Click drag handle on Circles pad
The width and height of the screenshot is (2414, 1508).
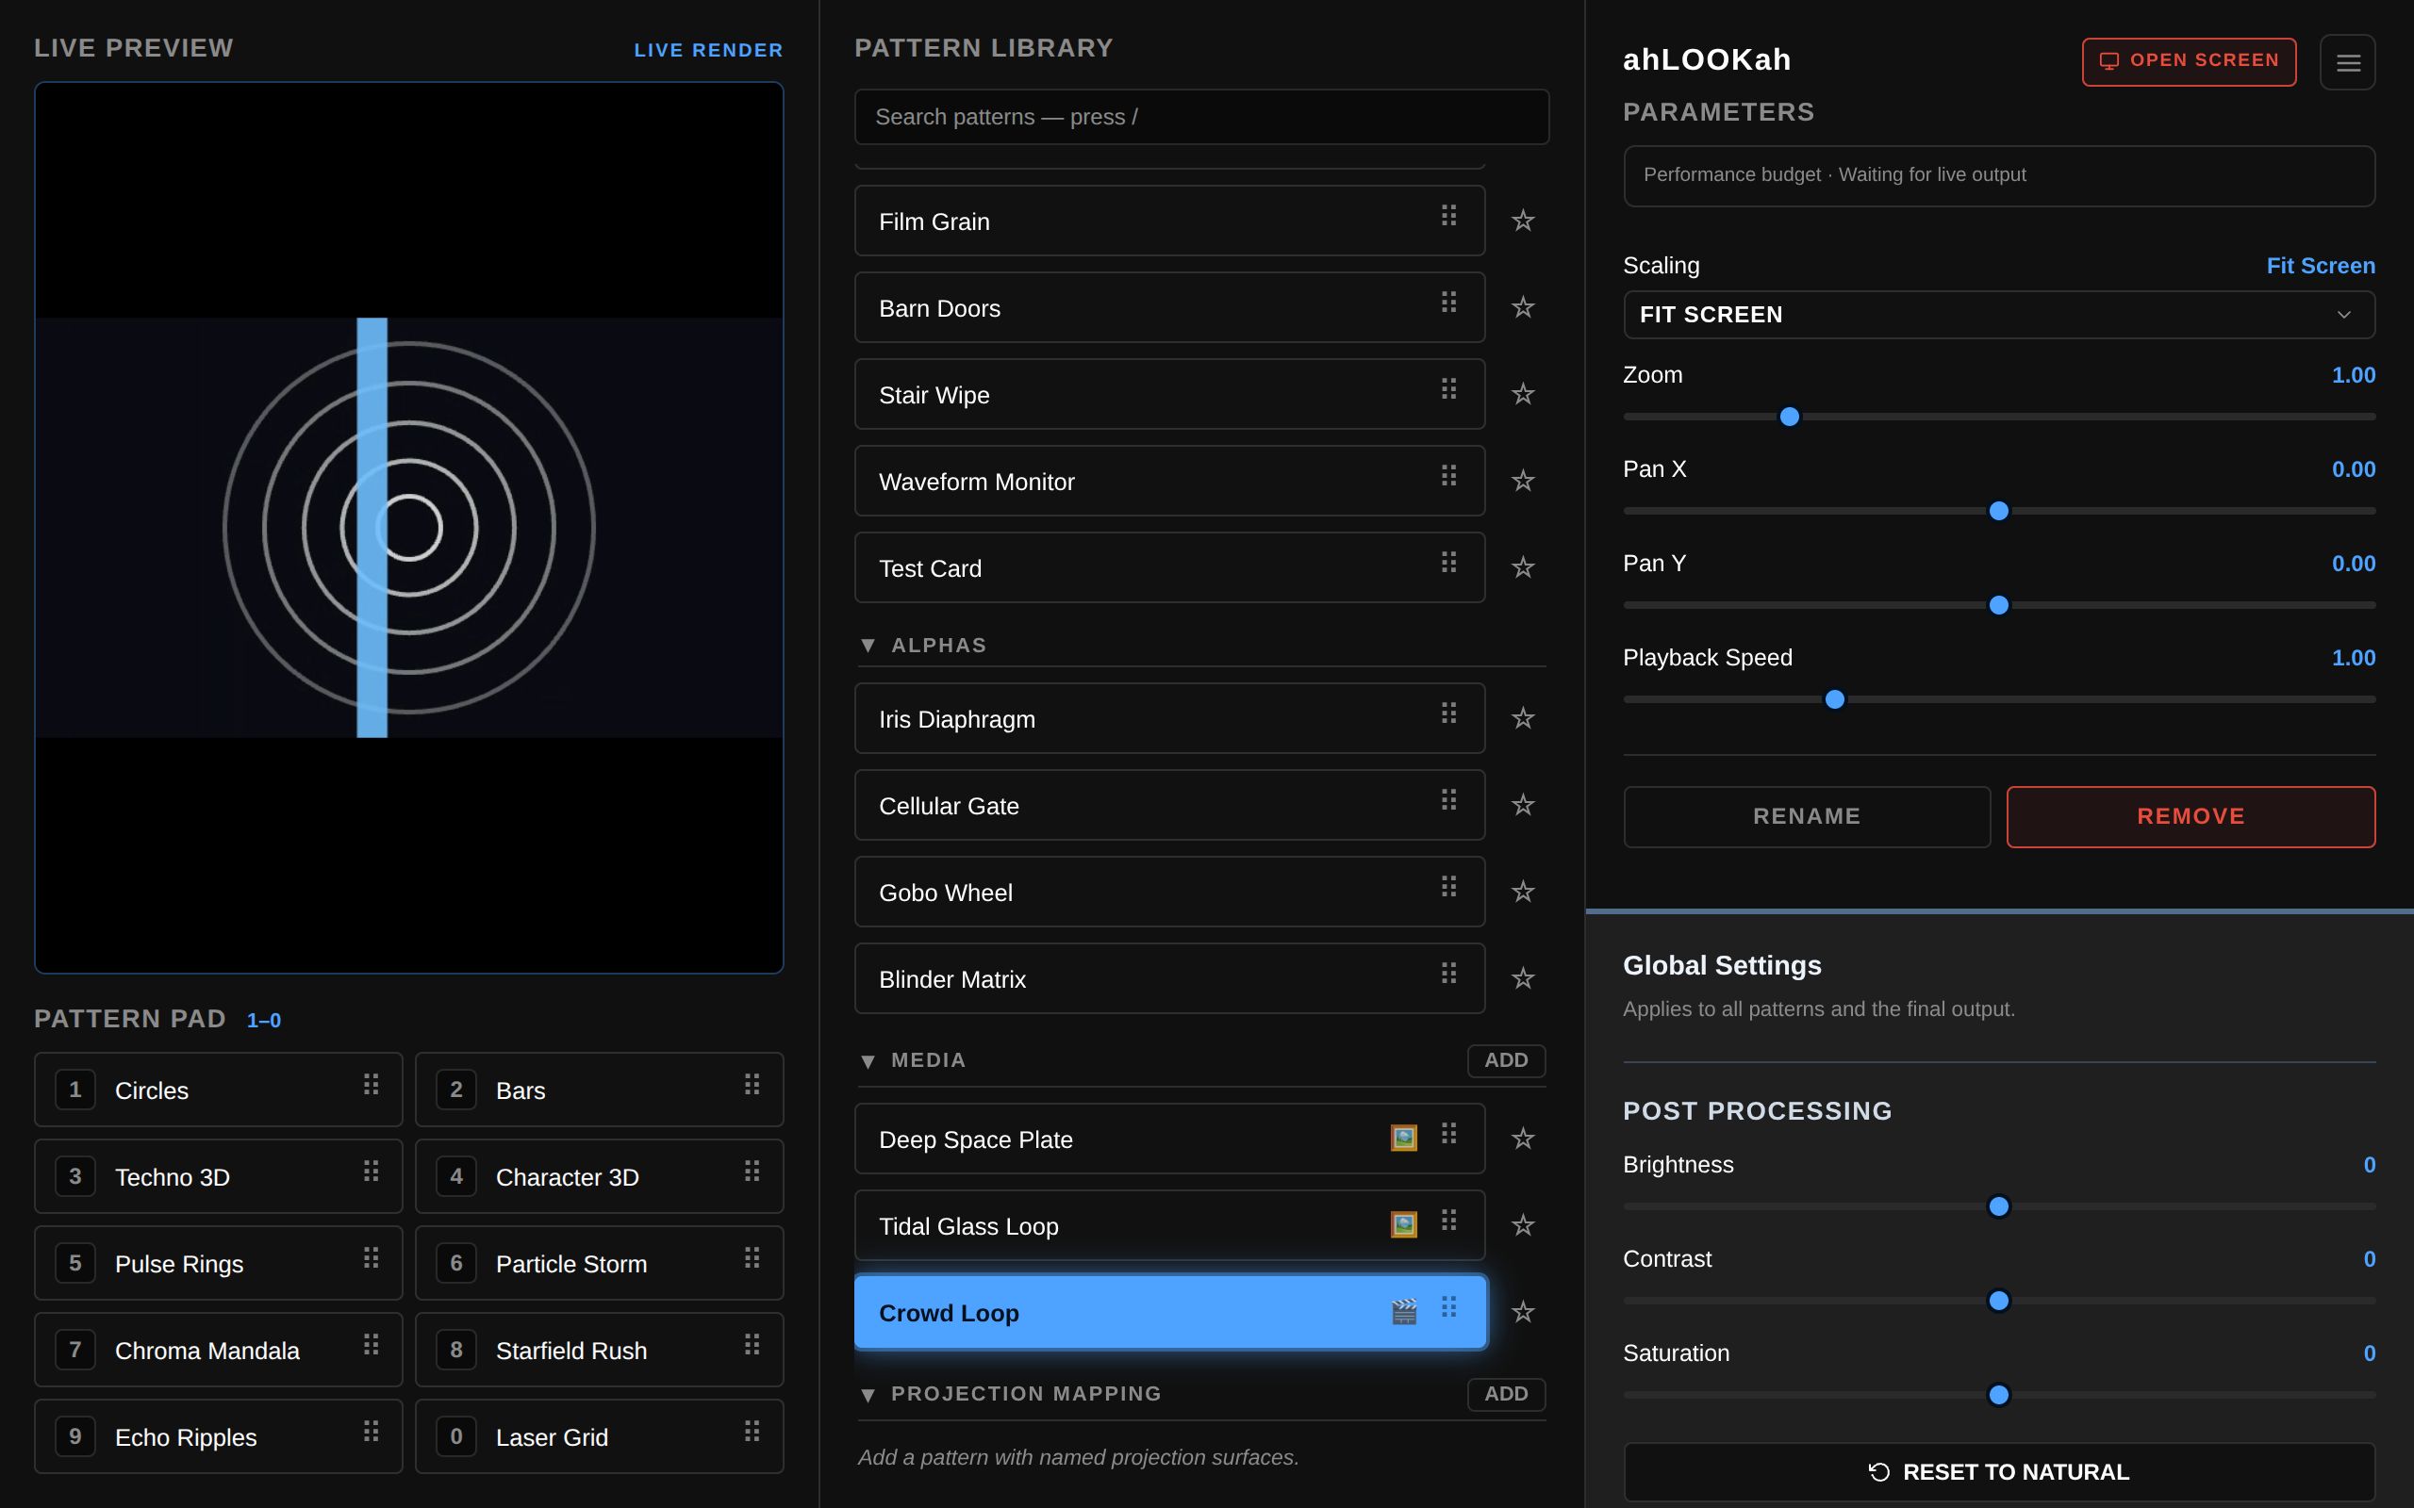tap(372, 1084)
